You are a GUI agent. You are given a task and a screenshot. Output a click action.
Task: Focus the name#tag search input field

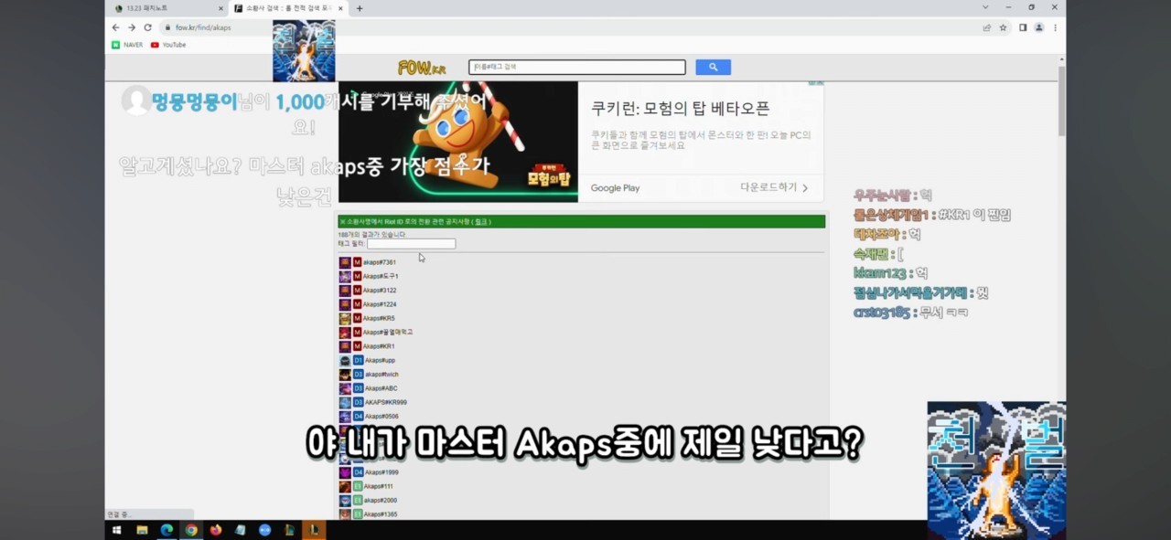point(576,68)
